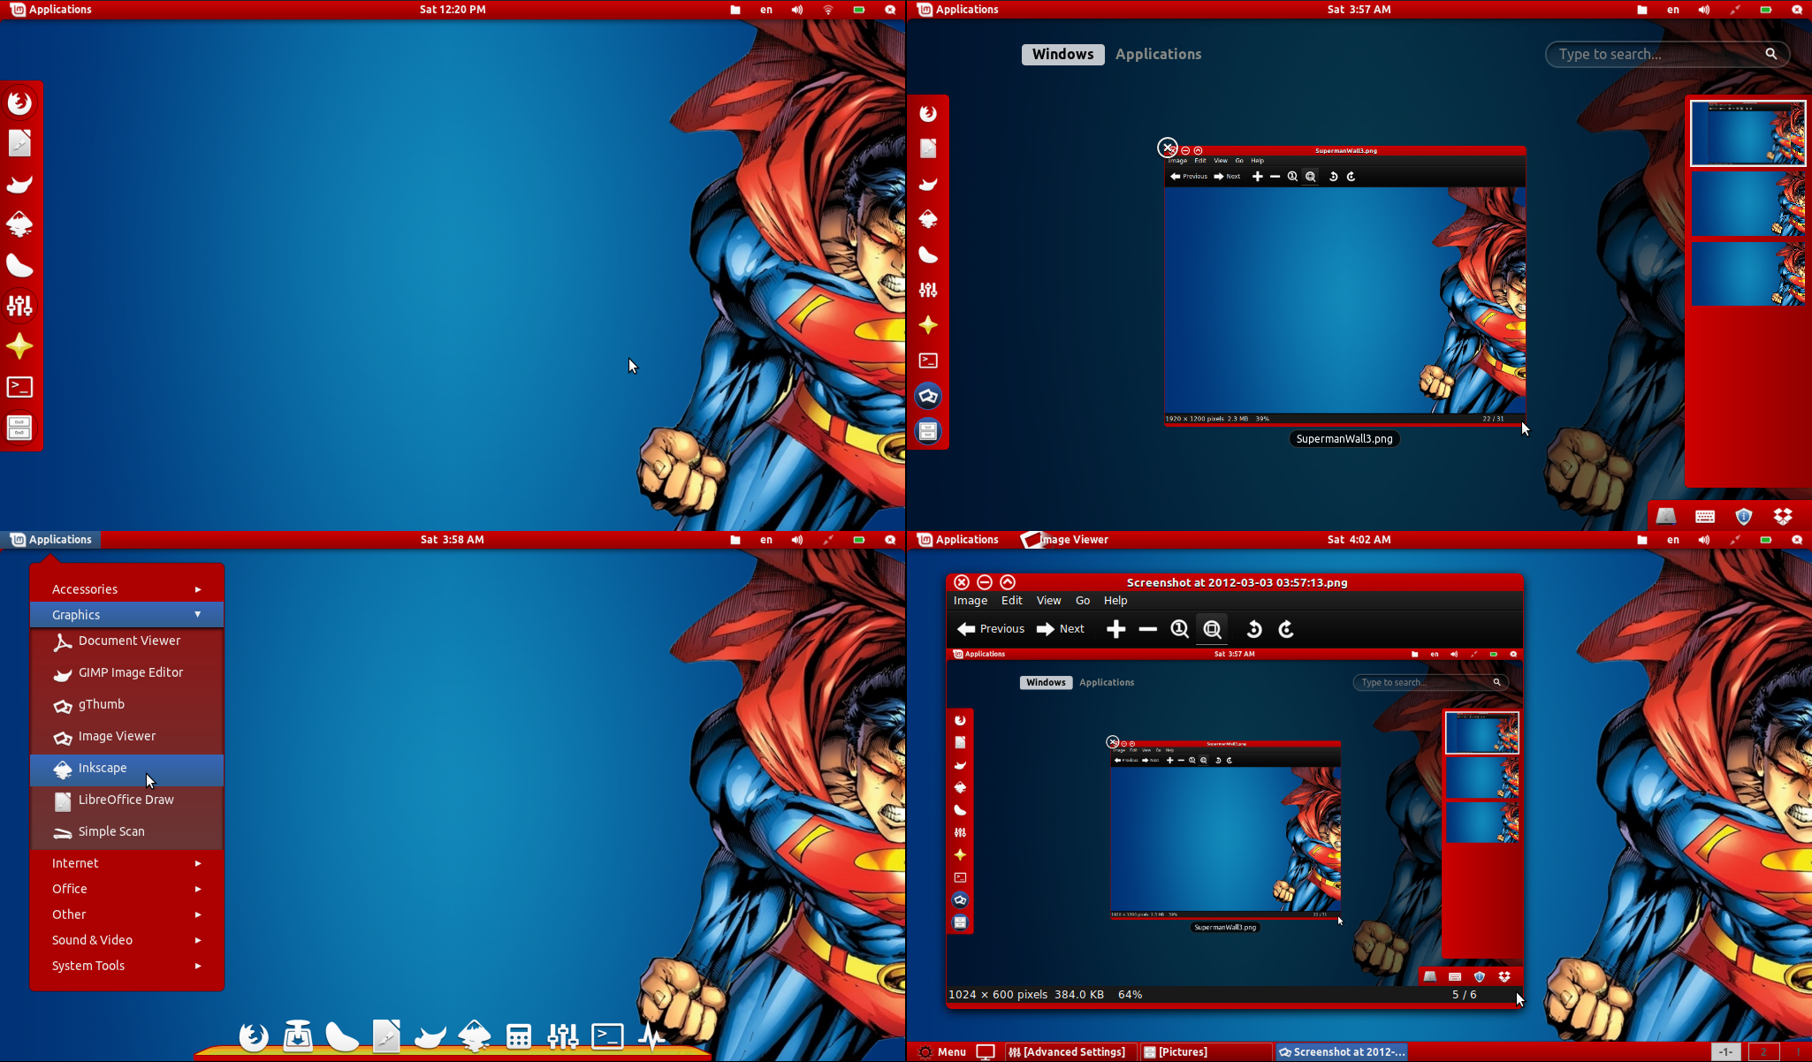Expand the System Tools category
The image size is (1812, 1062).
[x=126, y=966]
